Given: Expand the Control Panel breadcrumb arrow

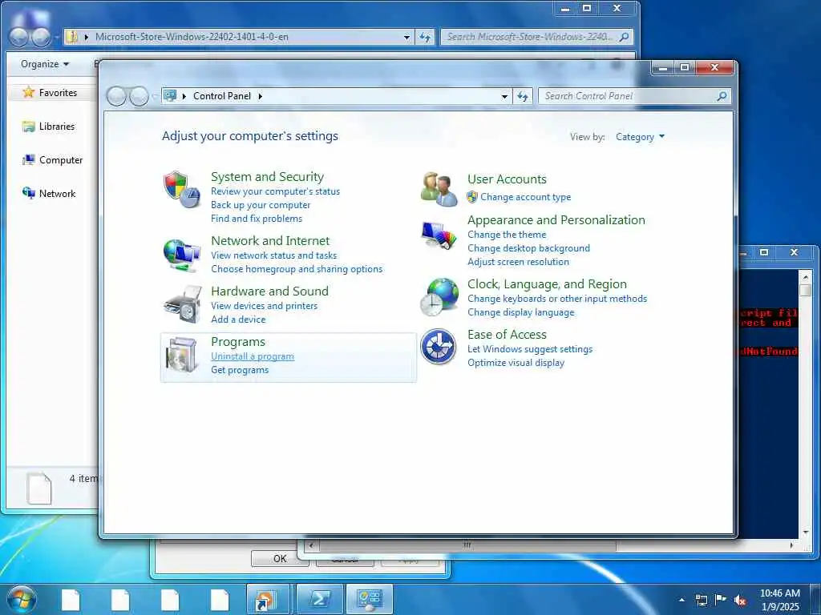Looking at the screenshot, I should point(260,96).
